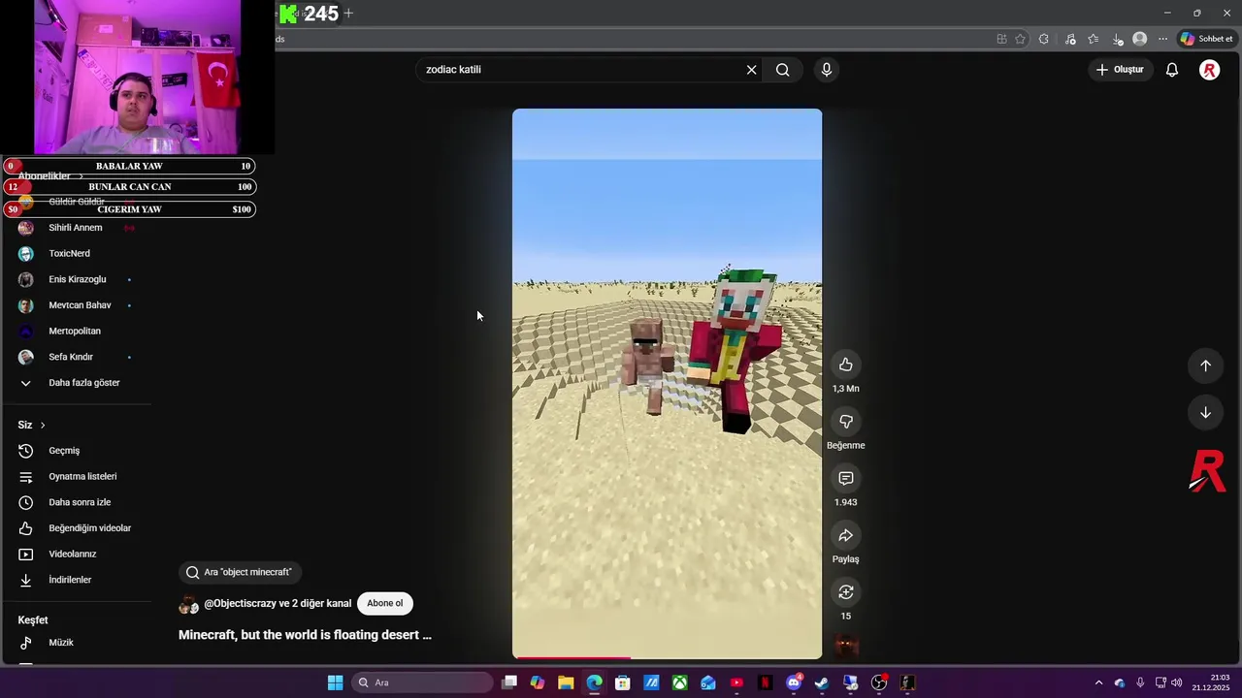Open the Edge downloads icon
The image size is (1242, 698).
pos(1118,39)
